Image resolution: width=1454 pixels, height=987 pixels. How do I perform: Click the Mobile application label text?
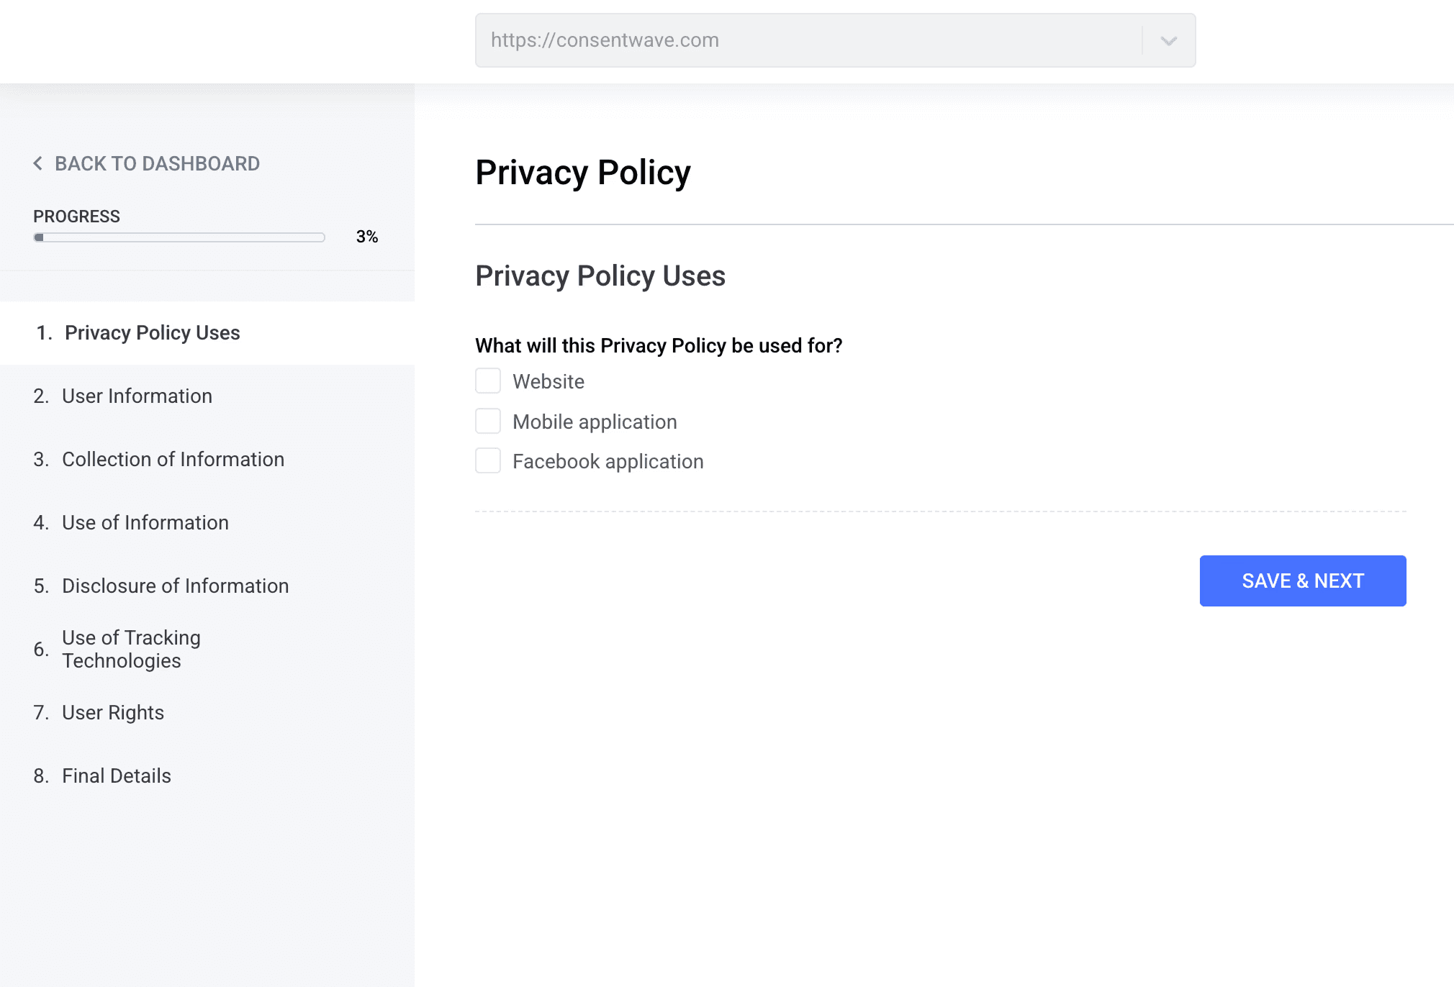tap(595, 422)
